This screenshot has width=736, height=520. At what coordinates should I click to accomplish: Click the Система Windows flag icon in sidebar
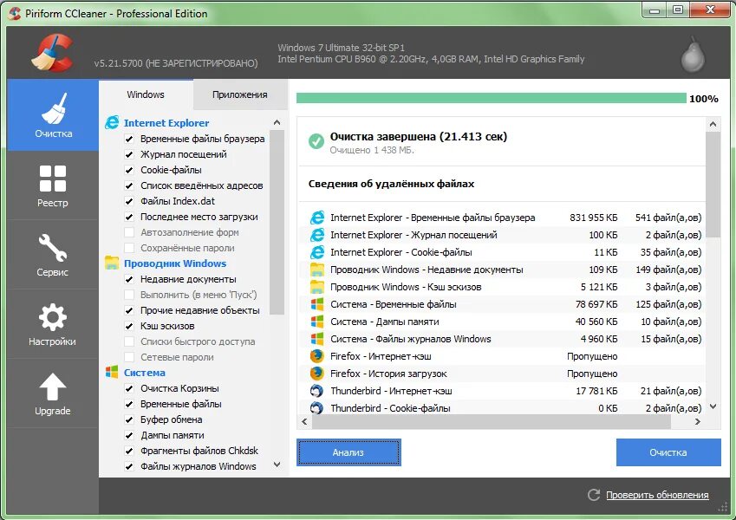(x=112, y=372)
